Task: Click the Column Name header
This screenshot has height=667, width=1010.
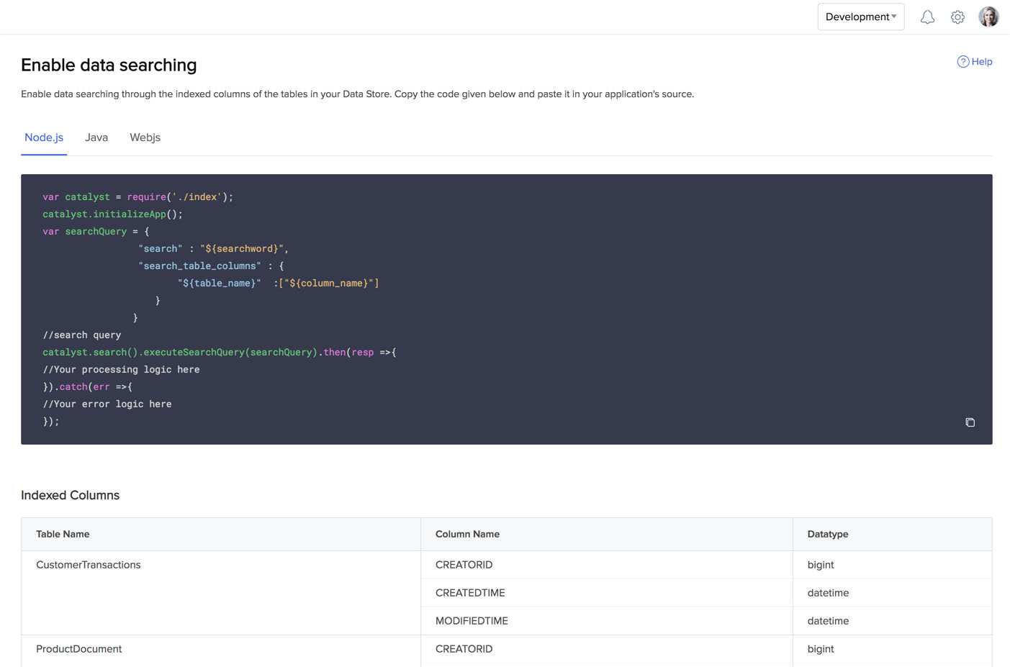Action: pos(467,534)
